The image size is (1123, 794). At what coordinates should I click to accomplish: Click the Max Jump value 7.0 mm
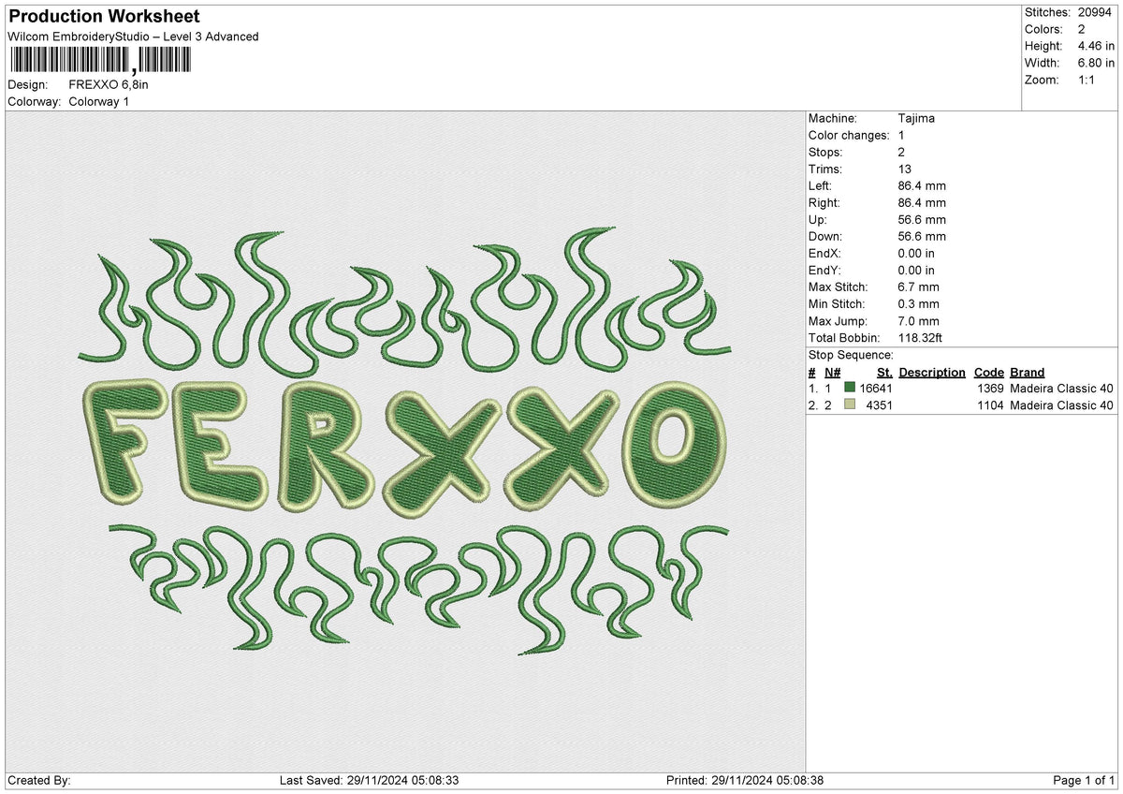point(918,321)
